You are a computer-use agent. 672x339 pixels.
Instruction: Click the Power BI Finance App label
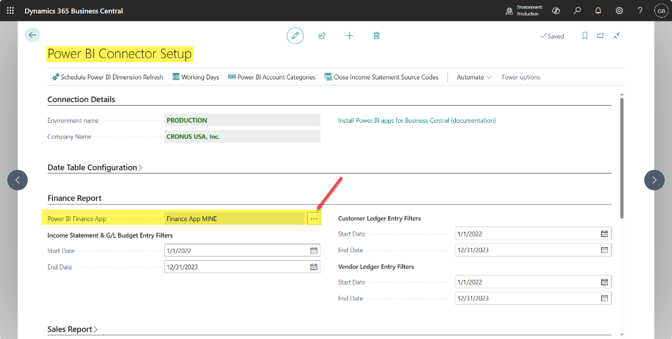point(77,219)
